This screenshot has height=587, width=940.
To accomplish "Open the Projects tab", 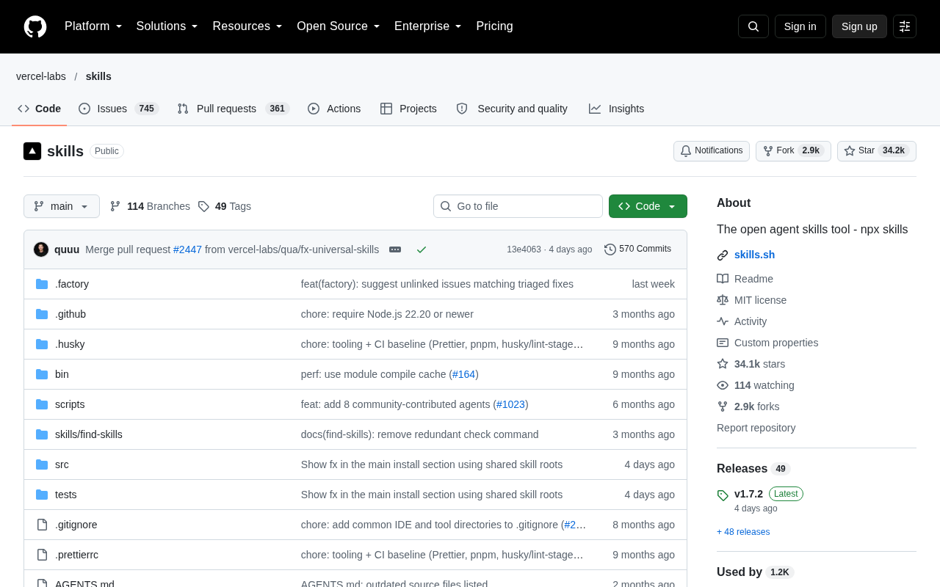I will tap(408, 109).
